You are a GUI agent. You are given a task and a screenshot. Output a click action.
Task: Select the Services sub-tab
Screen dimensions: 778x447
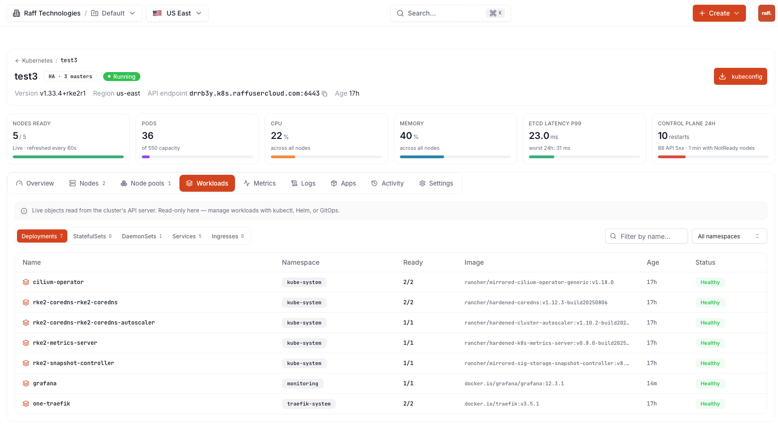point(187,236)
